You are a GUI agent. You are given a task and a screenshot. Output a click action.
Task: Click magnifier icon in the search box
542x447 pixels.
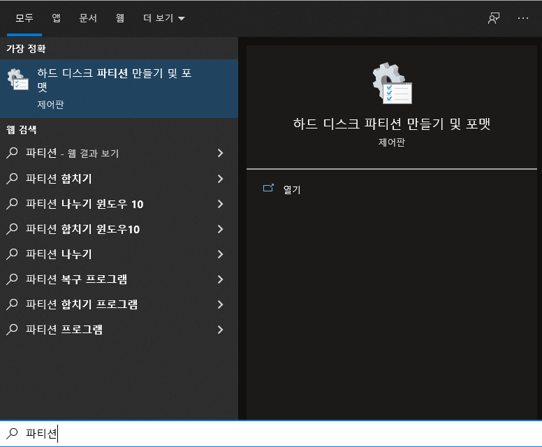click(x=12, y=433)
